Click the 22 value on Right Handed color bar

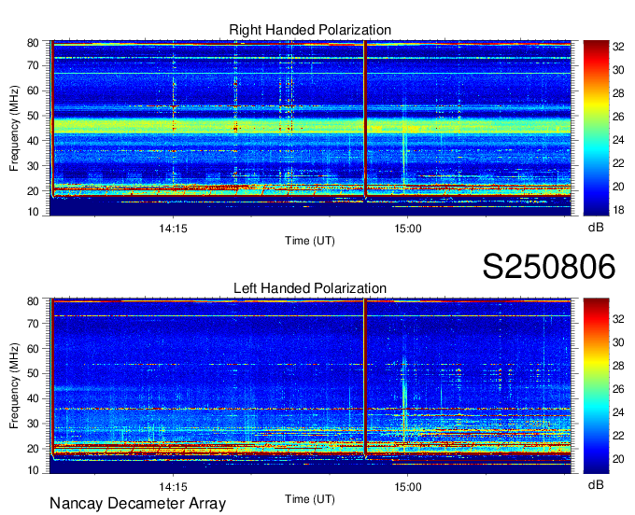pos(618,163)
